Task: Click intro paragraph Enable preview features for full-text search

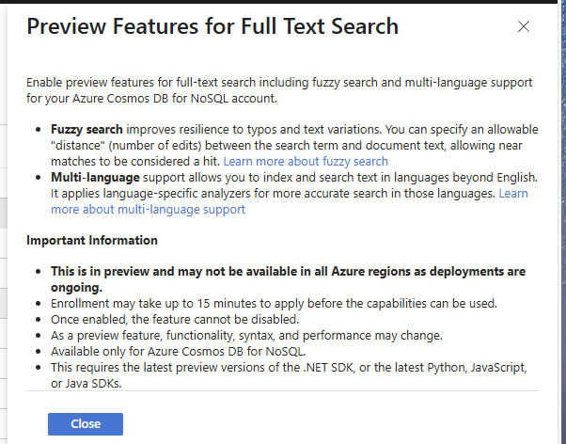Action: click(x=279, y=90)
